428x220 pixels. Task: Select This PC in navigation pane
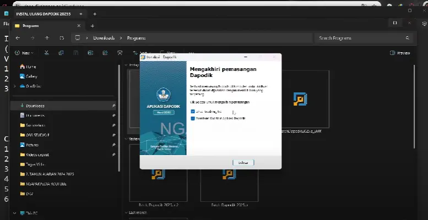tap(29, 213)
